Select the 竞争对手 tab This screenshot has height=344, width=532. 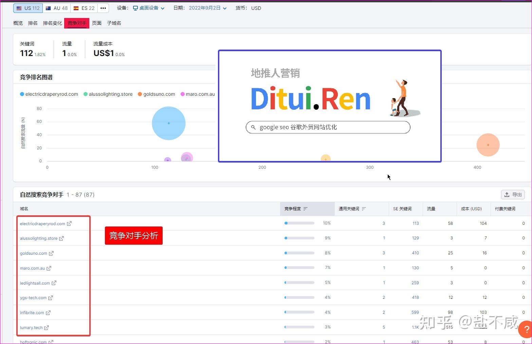pyautogui.click(x=77, y=23)
